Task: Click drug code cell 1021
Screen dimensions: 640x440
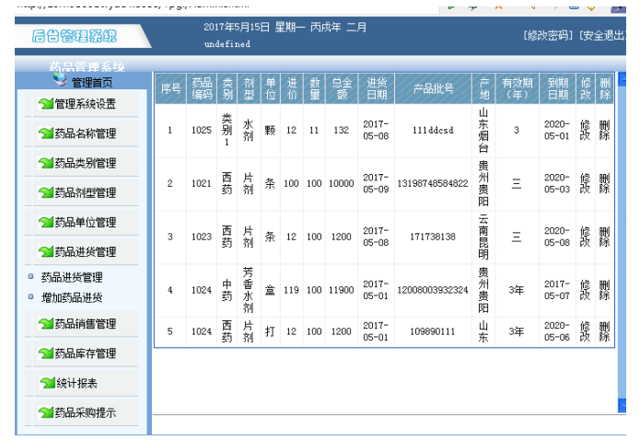Action: [x=202, y=184]
